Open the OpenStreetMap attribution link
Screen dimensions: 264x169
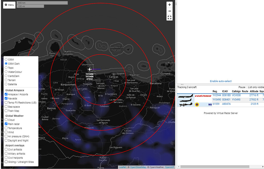(138, 167)
